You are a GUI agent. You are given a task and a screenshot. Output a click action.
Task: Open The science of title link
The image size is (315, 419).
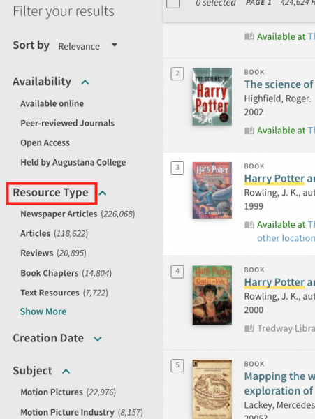[279, 84]
